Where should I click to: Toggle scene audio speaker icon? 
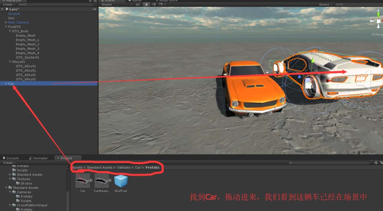pos(154,4)
